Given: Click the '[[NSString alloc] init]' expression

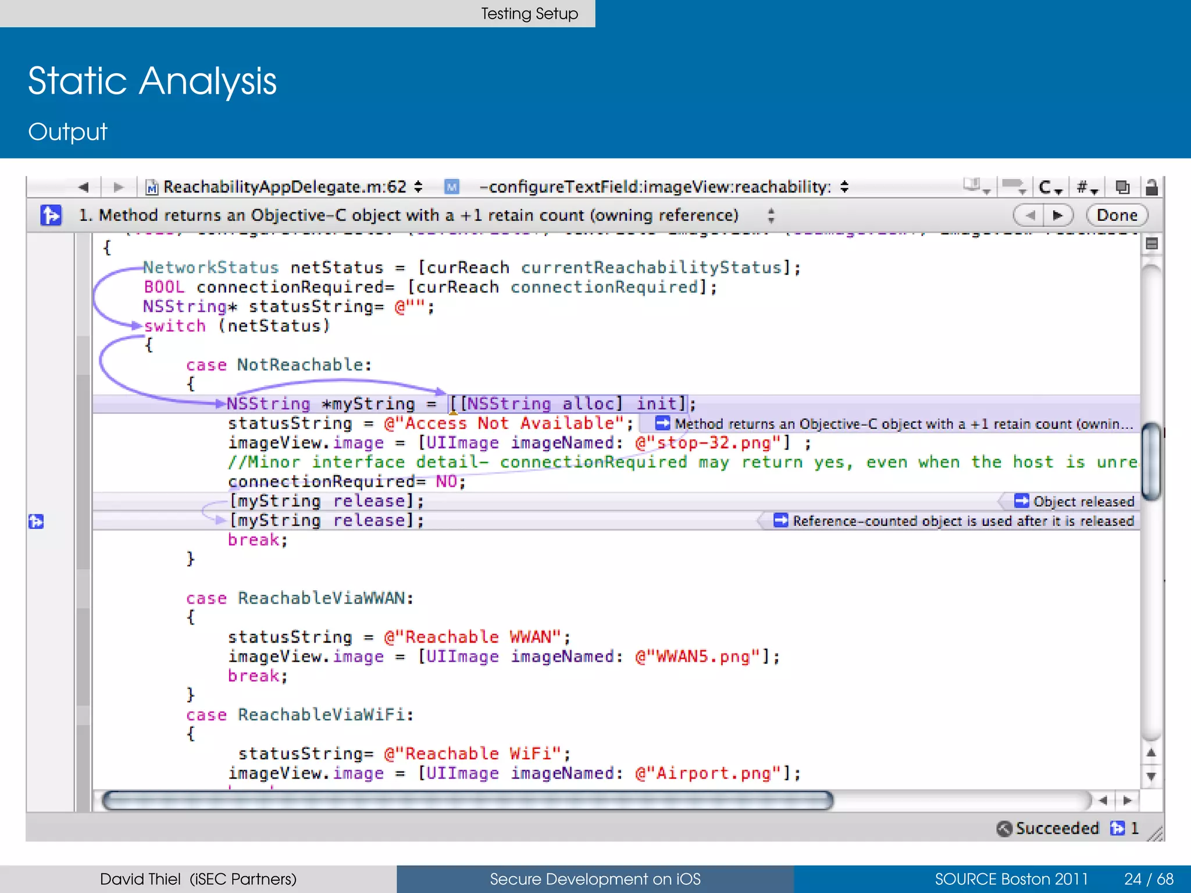Looking at the screenshot, I should [568, 403].
